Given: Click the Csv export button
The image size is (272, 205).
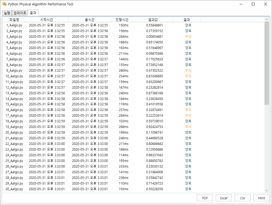Looking at the screenshot, I should pyautogui.click(x=242, y=198).
